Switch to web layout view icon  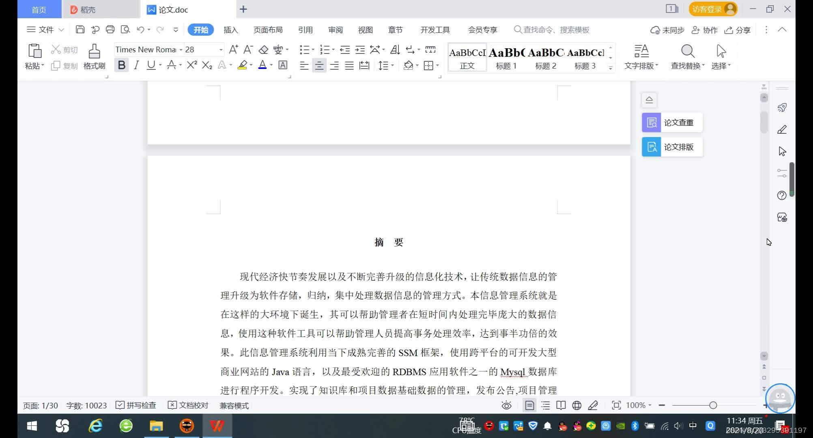pos(576,405)
